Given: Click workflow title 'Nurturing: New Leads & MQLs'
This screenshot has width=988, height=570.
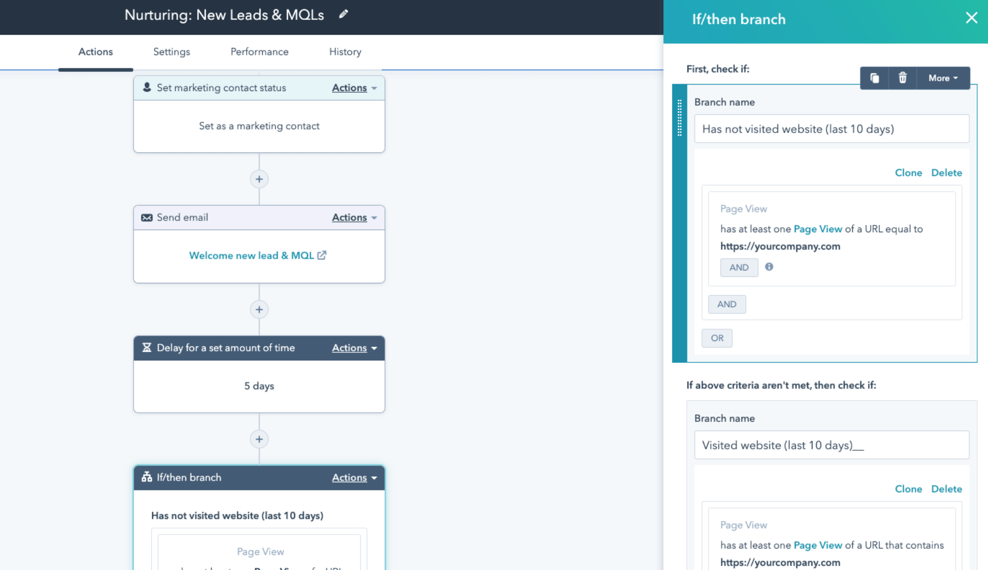Looking at the screenshot, I should [224, 15].
